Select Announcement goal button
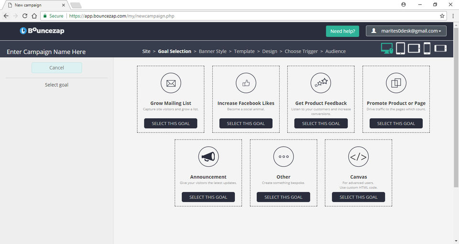This screenshot has height=244, width=459. click(x=208, y=197)
